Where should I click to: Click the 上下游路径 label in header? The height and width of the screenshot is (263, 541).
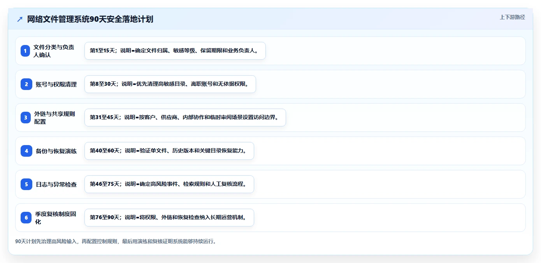tap(512, 17)
